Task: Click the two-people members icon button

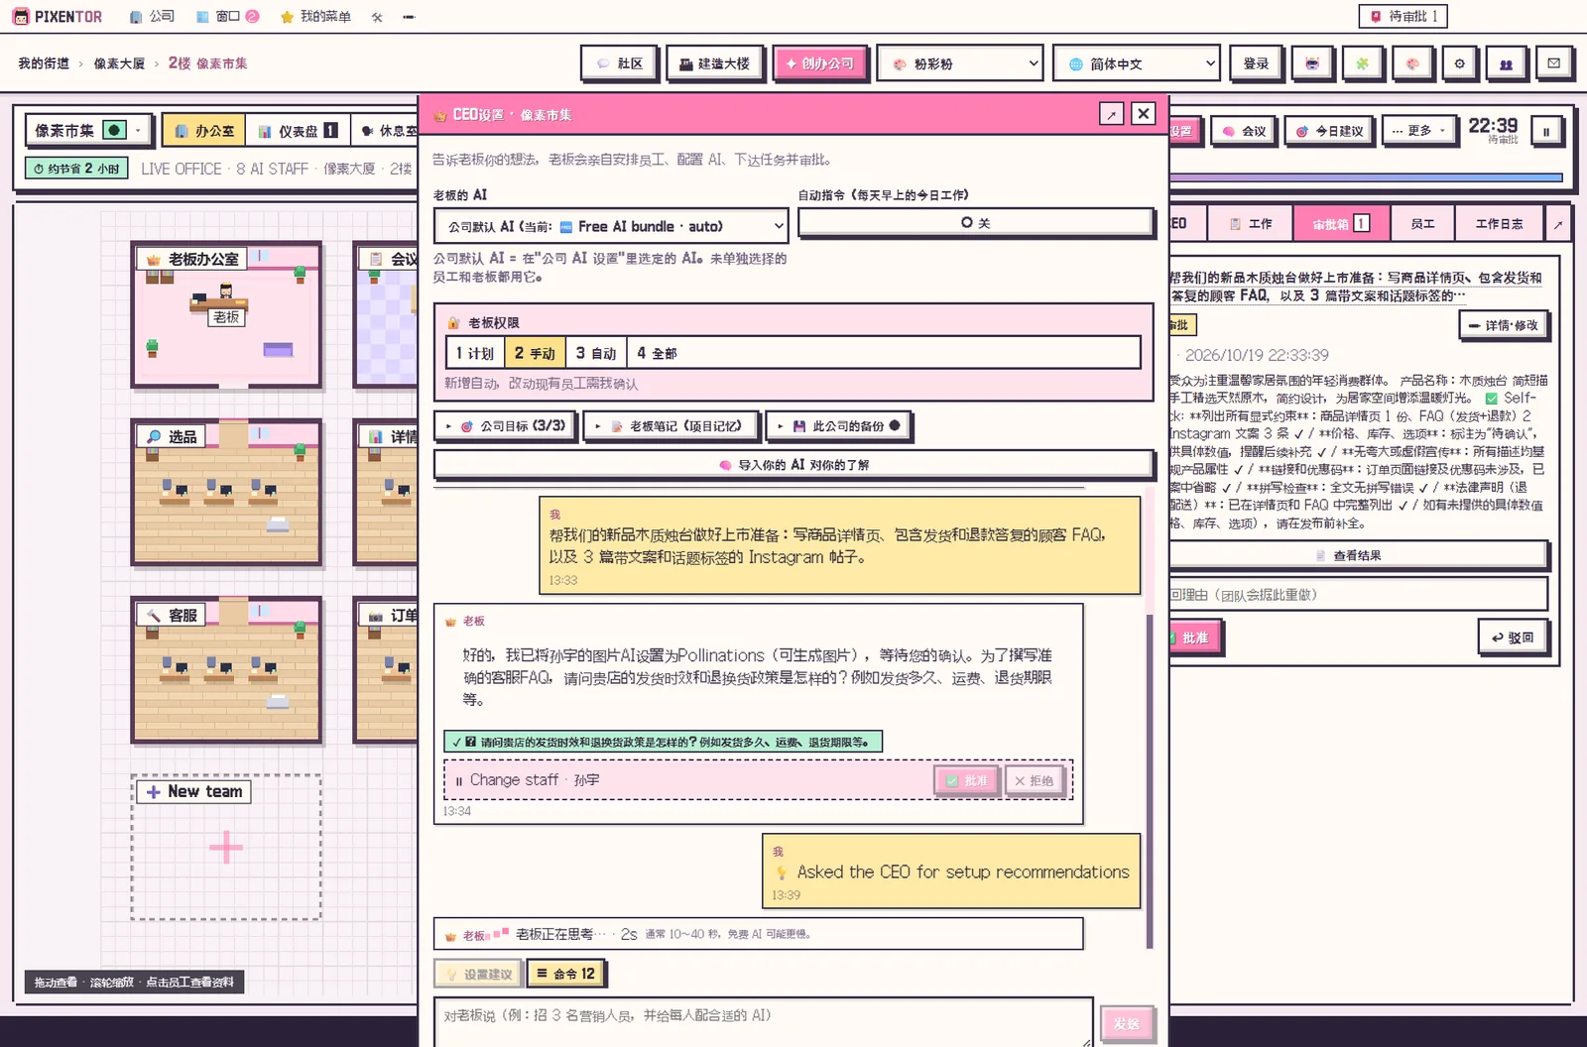Action: pos(1506,63)
